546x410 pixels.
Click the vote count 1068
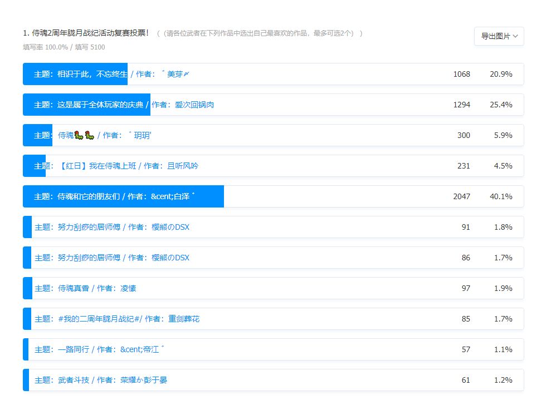click(x=461, y=74)
